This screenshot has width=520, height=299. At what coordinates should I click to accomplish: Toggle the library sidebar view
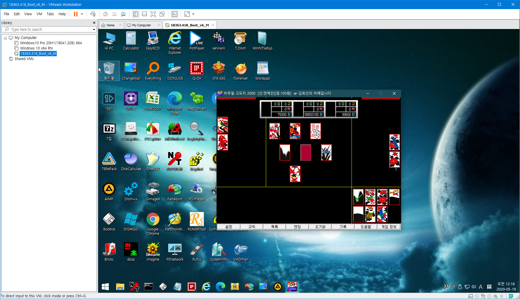coord(136,14)
